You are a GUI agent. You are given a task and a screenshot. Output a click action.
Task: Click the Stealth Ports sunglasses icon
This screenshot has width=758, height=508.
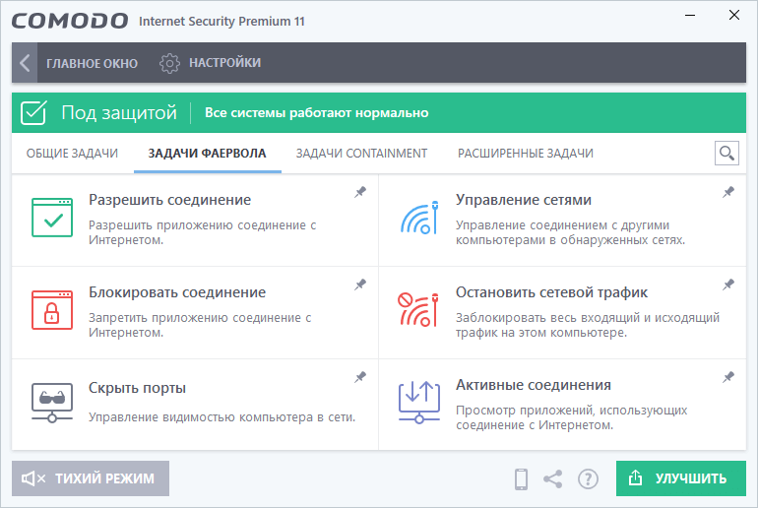(x=52, y=401)
